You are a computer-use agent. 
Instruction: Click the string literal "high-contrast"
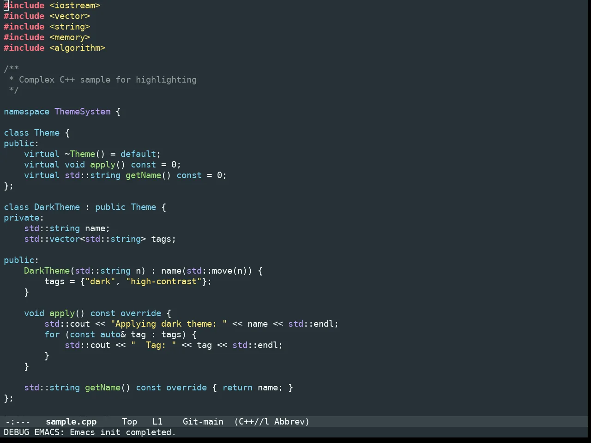coord(163,281)
